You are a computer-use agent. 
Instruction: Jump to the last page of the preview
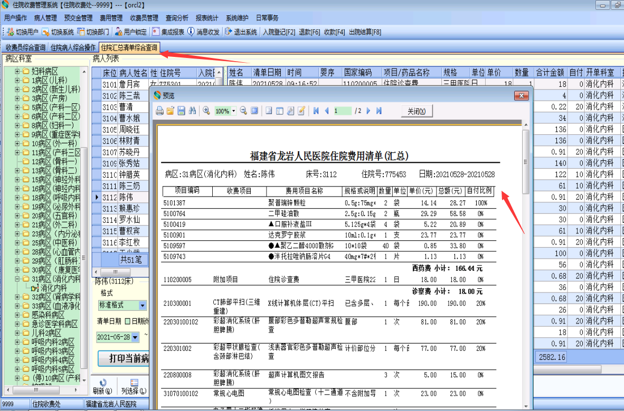[x=379, y=111]
